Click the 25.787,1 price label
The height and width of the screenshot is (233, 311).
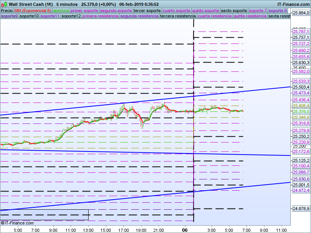tap(301, 31)
